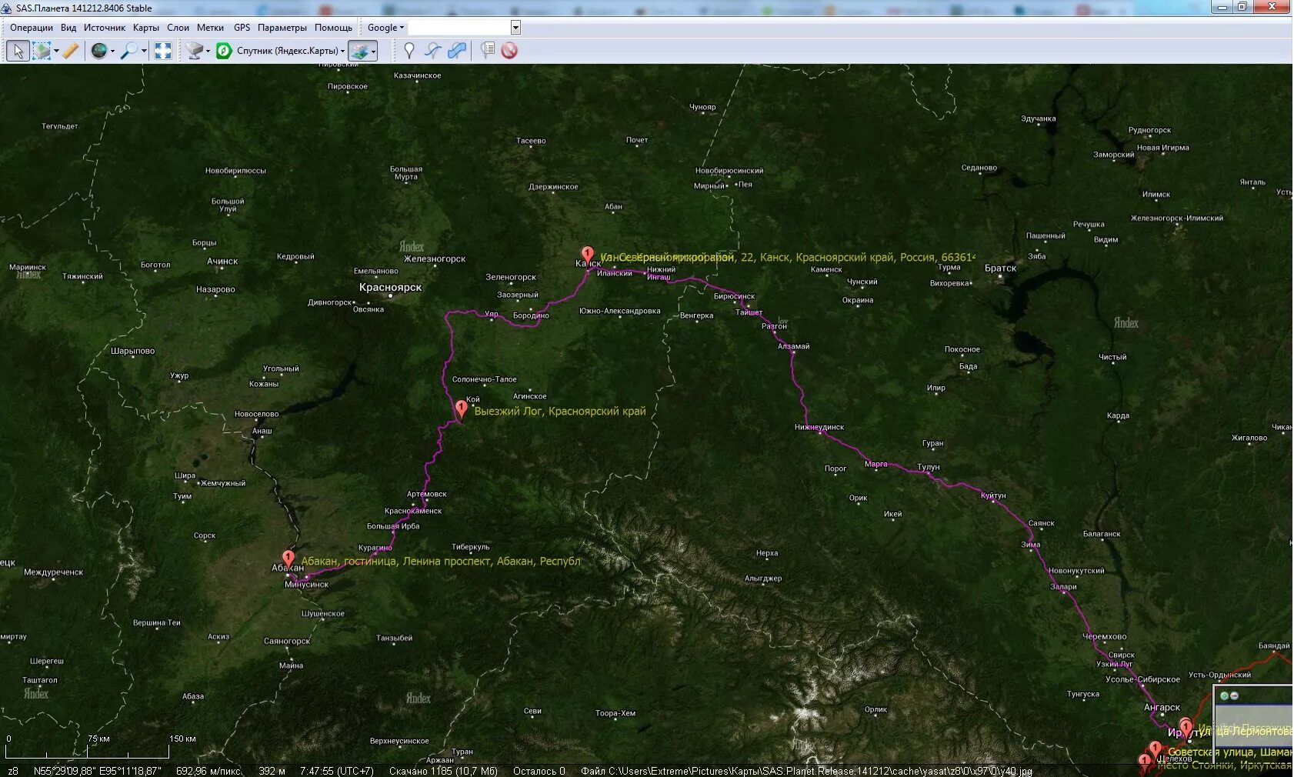Screen dimensions: 1294x777
Task: Click the map layers overlay icon
Action: pos(359,51)
